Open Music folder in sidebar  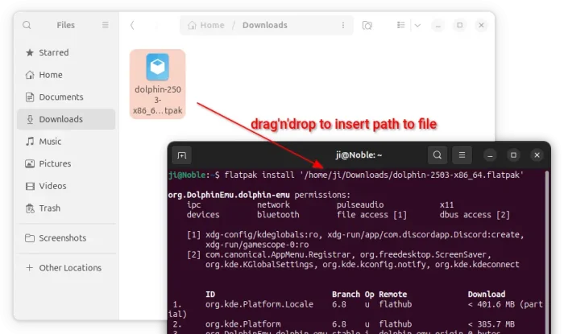click(x=66, y=142)
